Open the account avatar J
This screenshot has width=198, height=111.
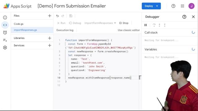click(192, 6)
